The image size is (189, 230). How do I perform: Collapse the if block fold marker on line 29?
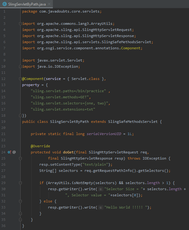click(21, 183)
